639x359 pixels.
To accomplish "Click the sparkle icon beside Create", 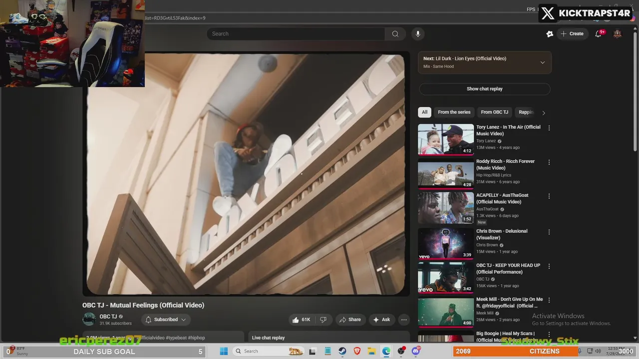I will [x=550, y=34].
